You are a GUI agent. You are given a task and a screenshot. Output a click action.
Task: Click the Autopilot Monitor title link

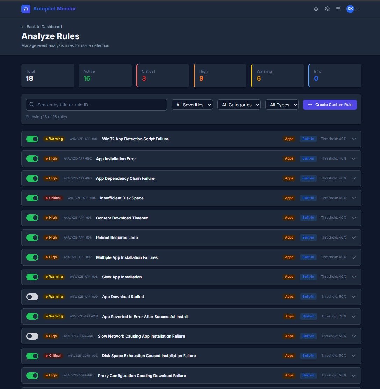[x=55, y=9]
